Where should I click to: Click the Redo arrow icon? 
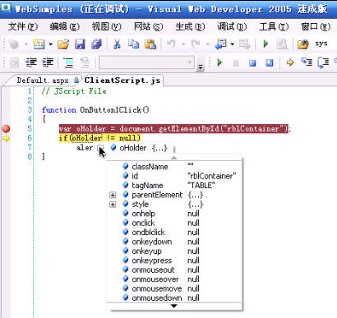tap(196, 44)
